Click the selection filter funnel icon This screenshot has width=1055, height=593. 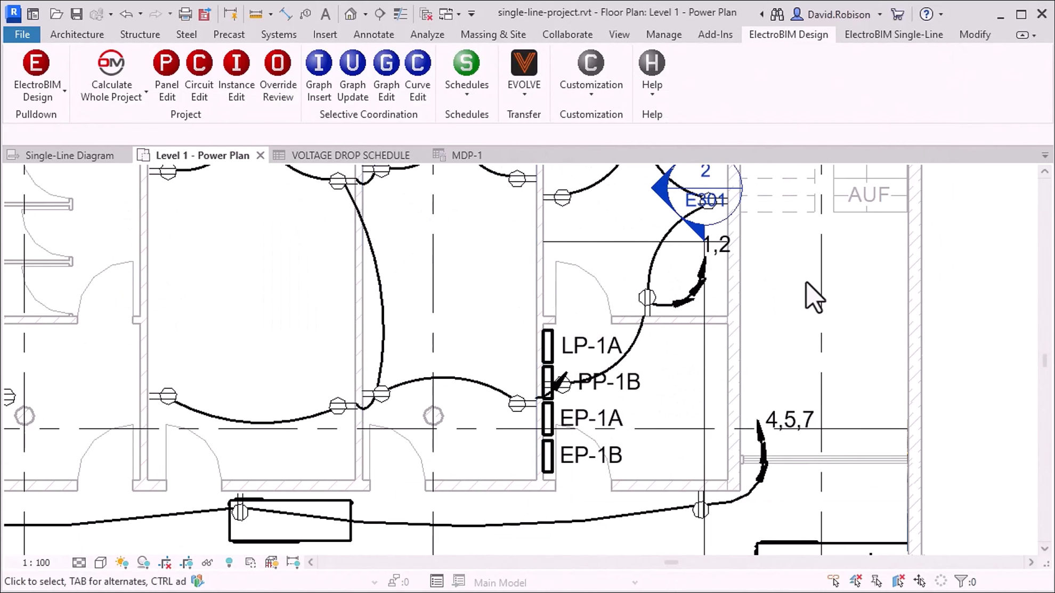(961, 581)
